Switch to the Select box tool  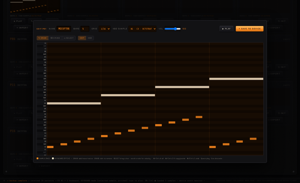[69, 38]
